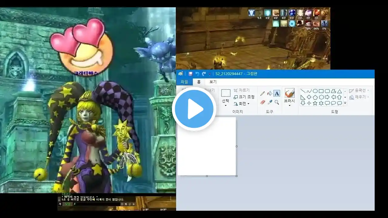Image resolution: width=388 pixels, height=218 pixels.
Task: Open the 파일 (File) menu tab
Action: [x=184, y=82]
